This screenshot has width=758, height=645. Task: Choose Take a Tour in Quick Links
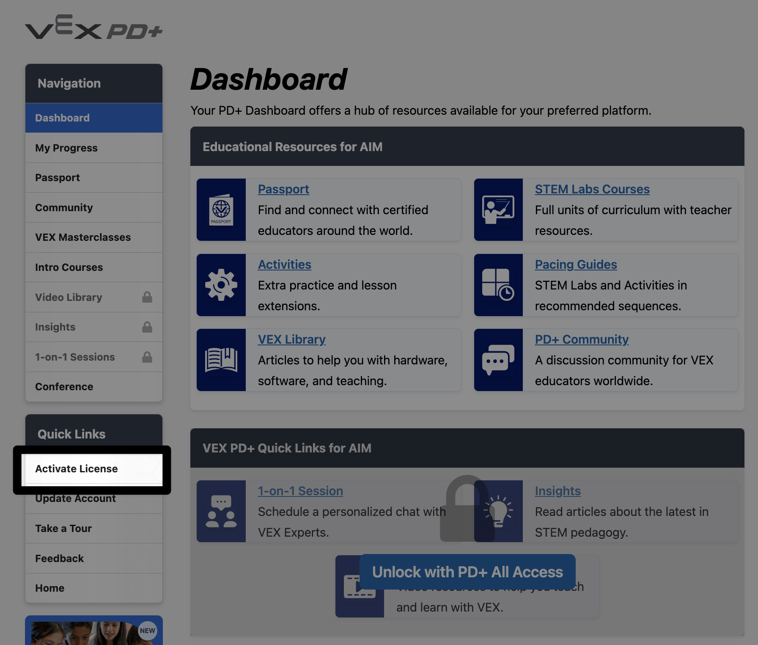pos(94,529)
